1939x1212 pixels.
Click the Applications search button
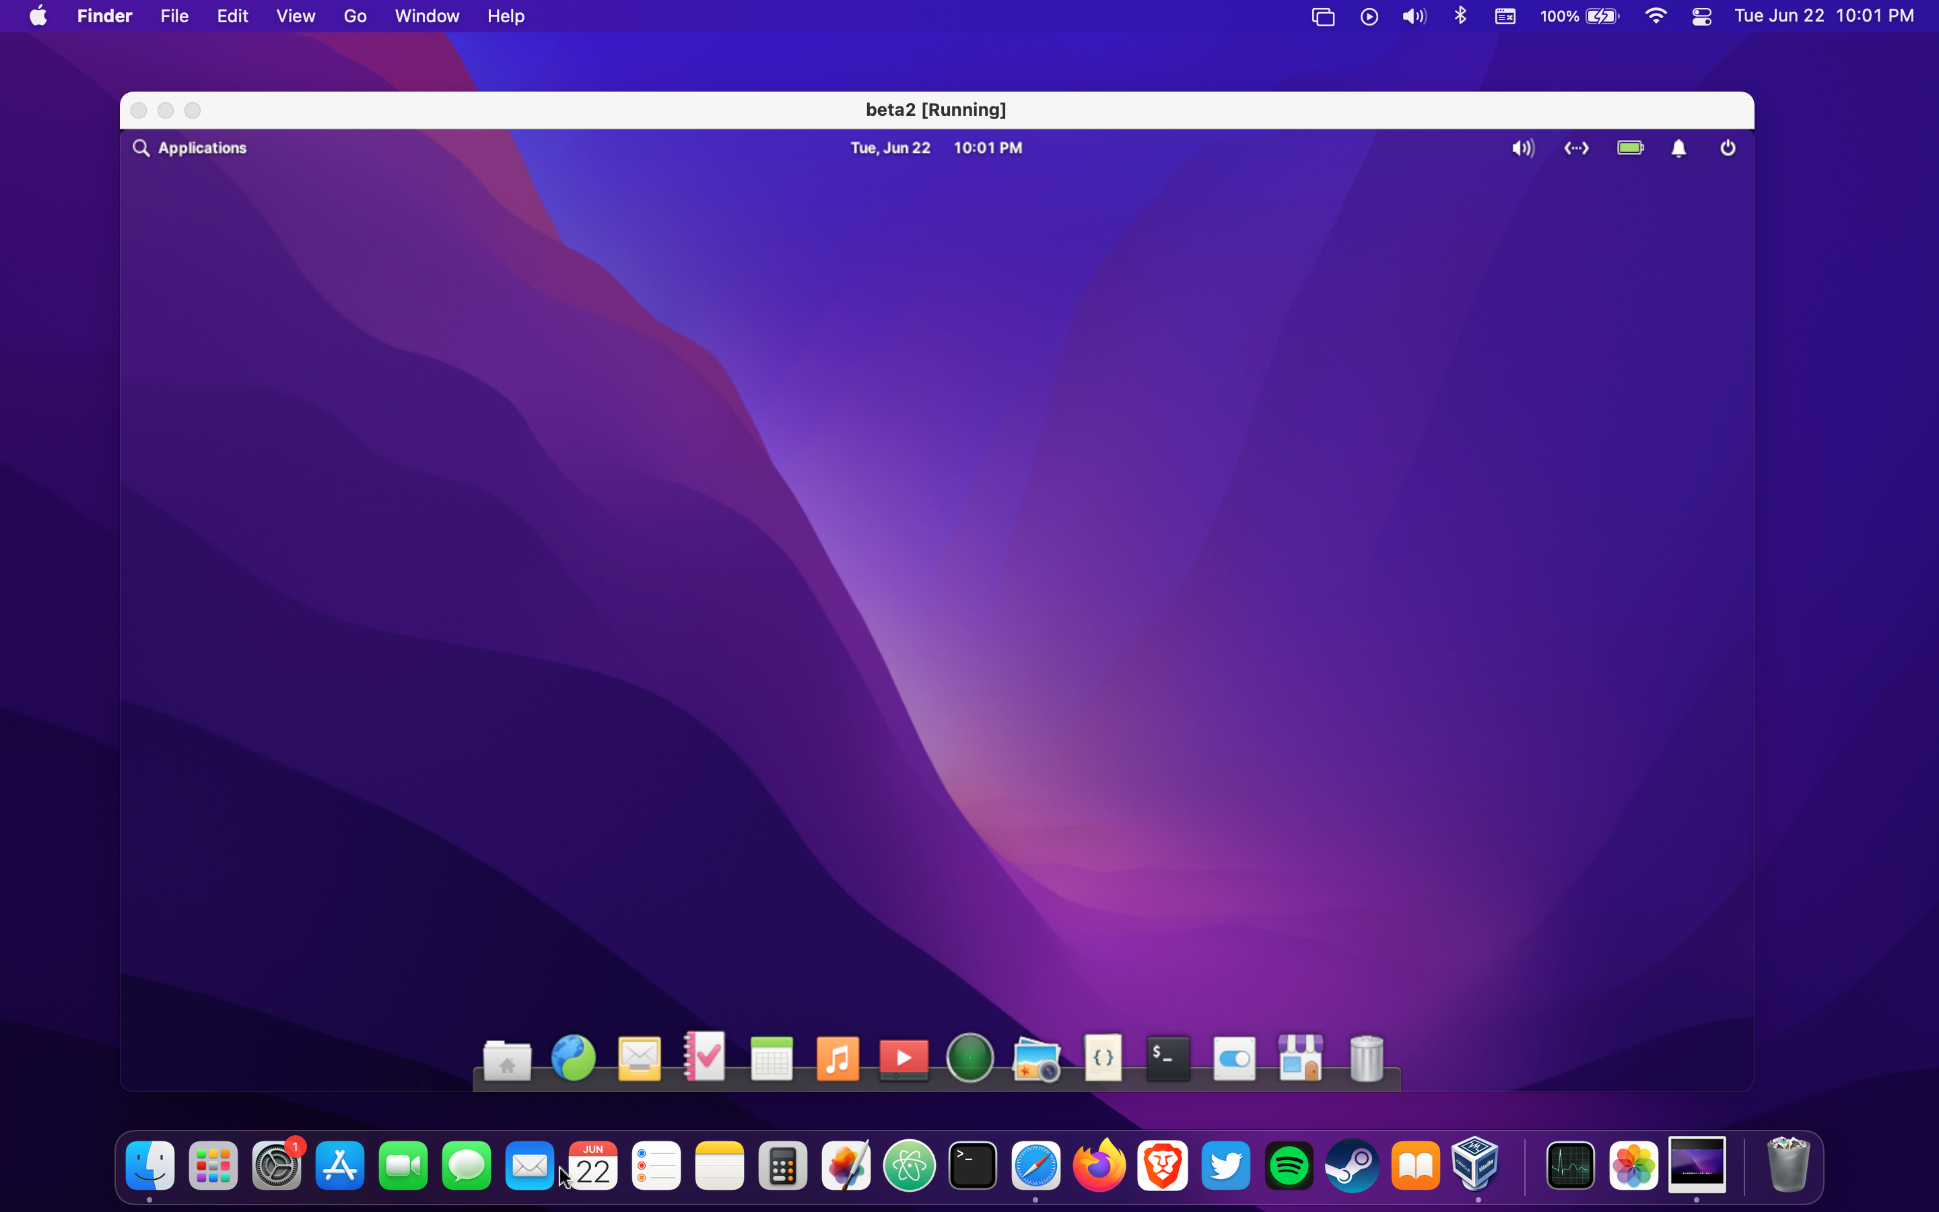tap(190, 147)
